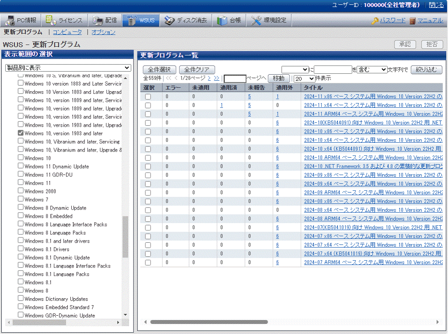This screenshot has width=448, height=334.
Task: Click the 環境設定 tools icon
Action: tap(256, 20)
